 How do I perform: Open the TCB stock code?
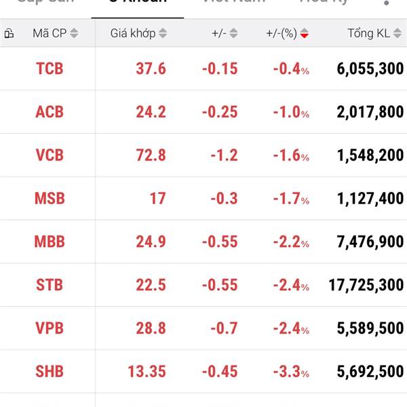tap(50, 69)
